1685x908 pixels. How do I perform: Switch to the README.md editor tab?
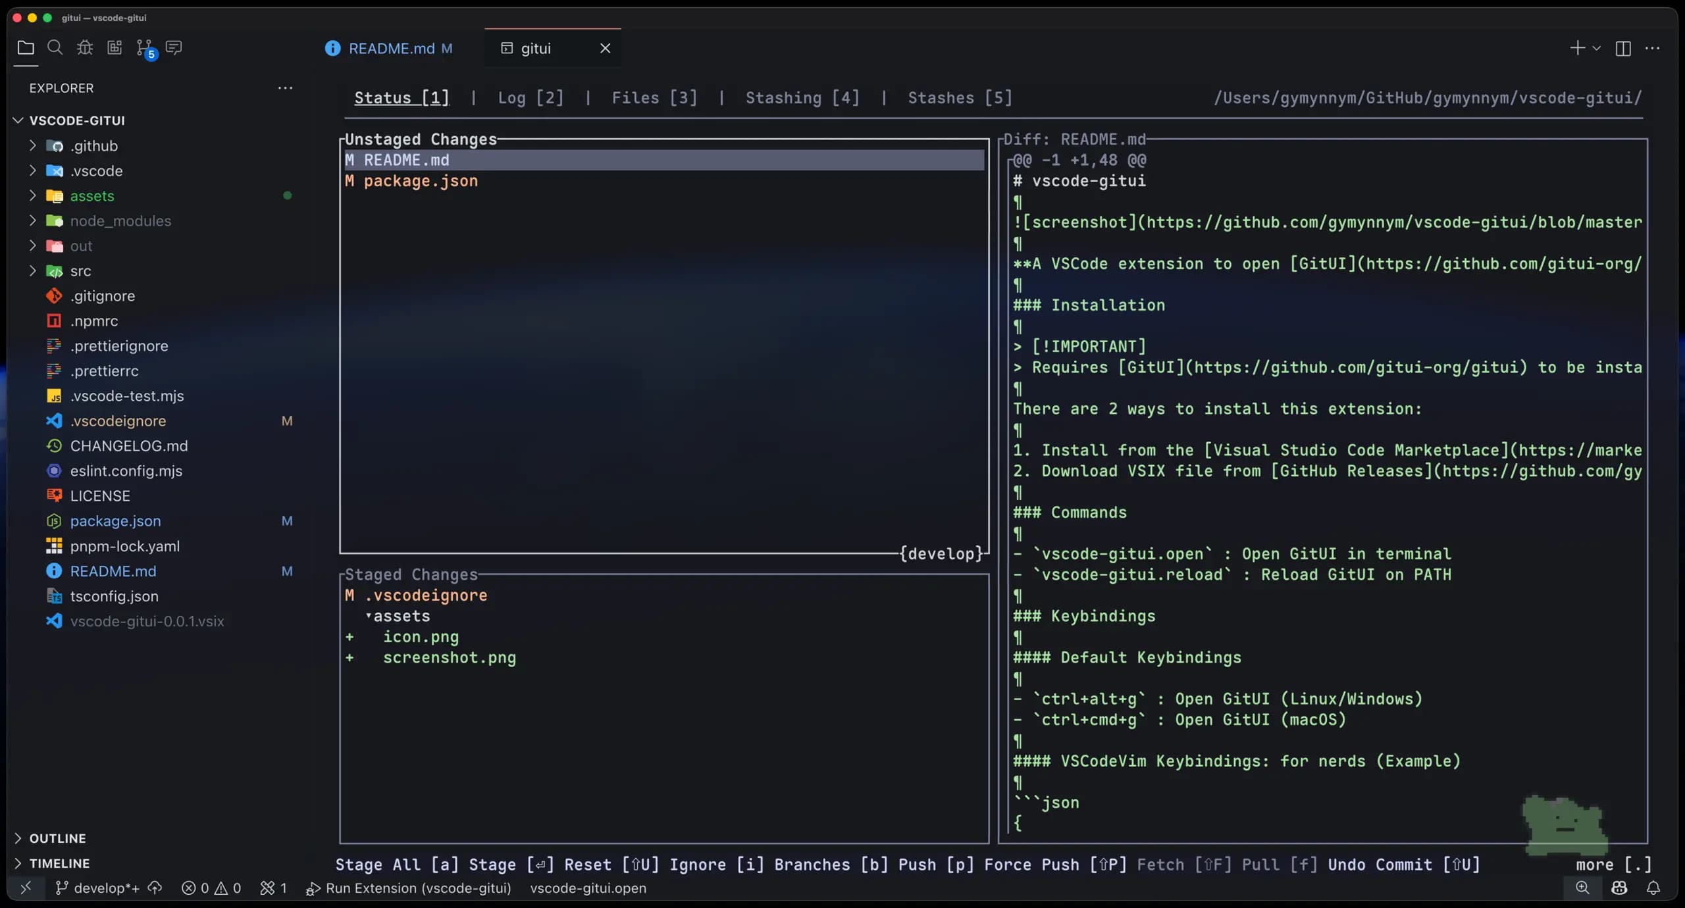(392, 47)
